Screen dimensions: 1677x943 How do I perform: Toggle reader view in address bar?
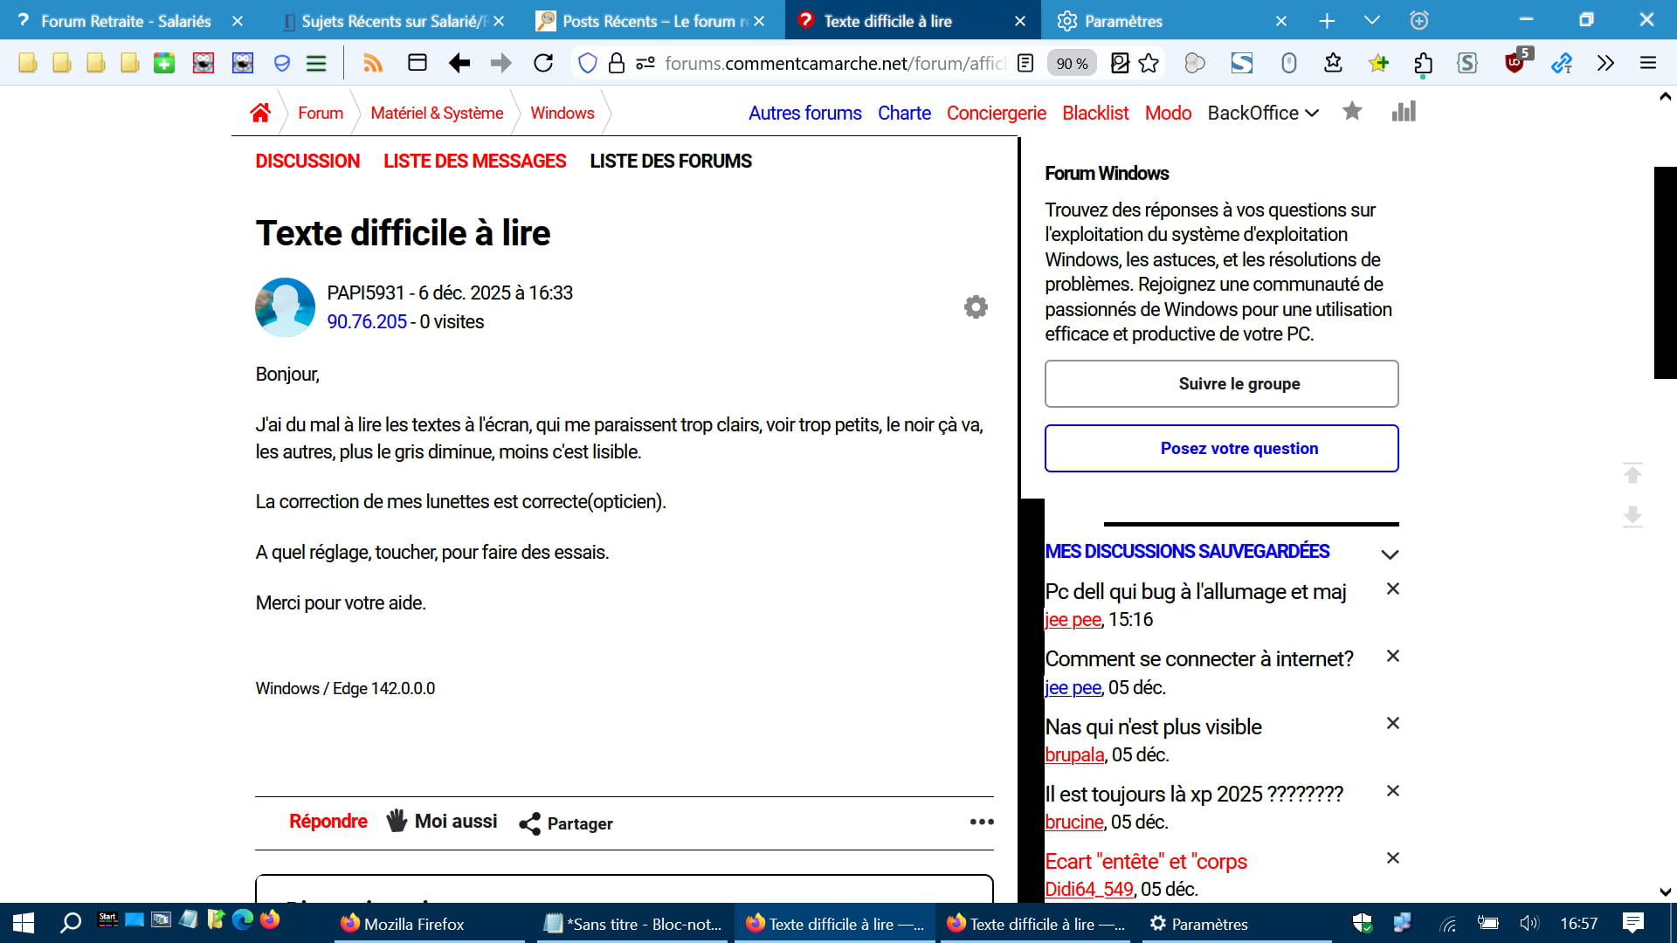pos(1026,63)
